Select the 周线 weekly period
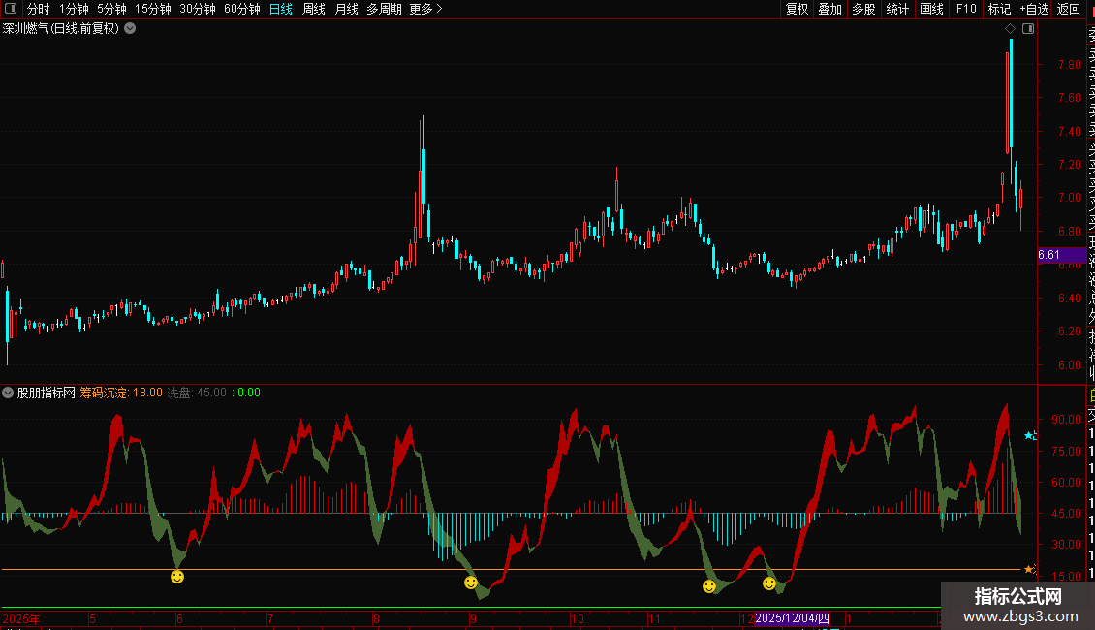 [314, 9]
